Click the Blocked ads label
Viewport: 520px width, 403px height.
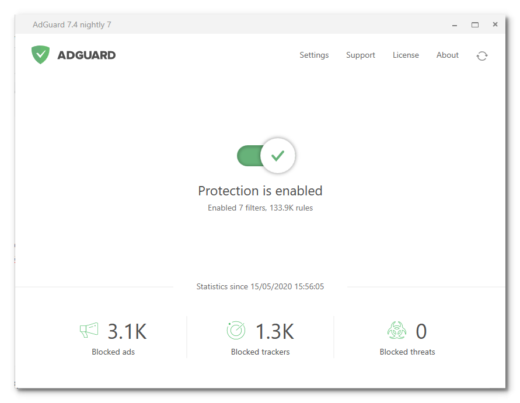tap(113, 352)
